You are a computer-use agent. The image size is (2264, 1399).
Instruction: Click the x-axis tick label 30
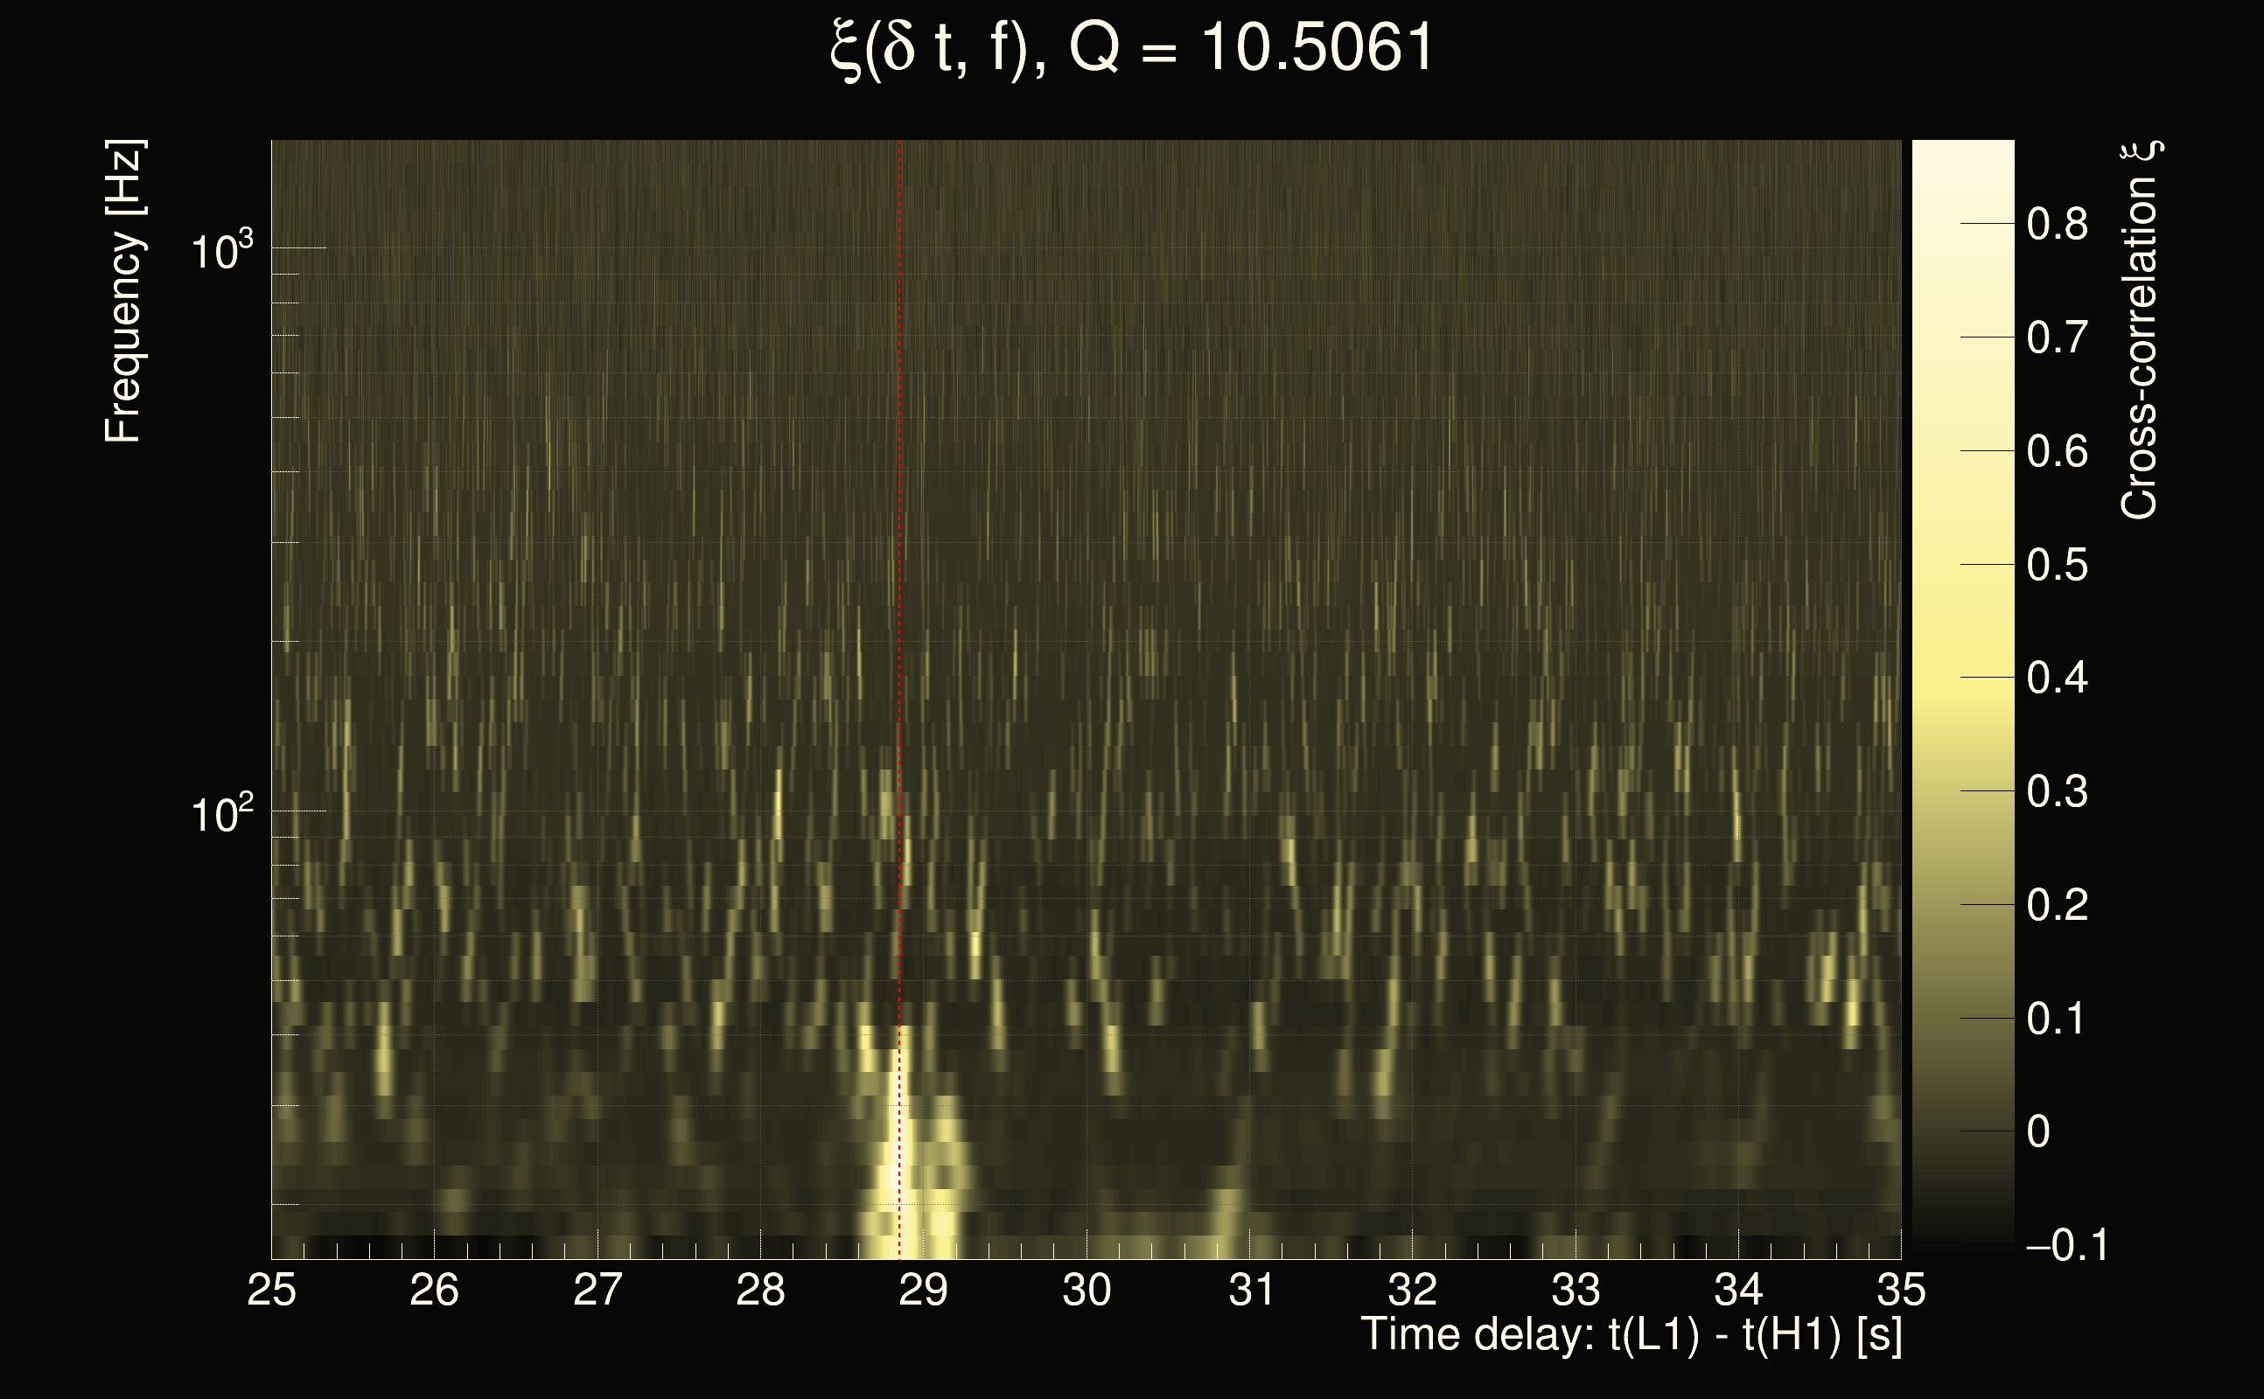click(x=1086, y=1290)
